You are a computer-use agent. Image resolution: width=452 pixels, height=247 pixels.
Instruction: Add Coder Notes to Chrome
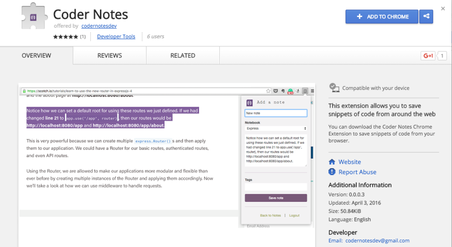click(382, 16)
